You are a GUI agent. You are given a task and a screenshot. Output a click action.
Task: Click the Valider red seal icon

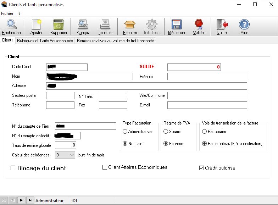click(199, 25)
